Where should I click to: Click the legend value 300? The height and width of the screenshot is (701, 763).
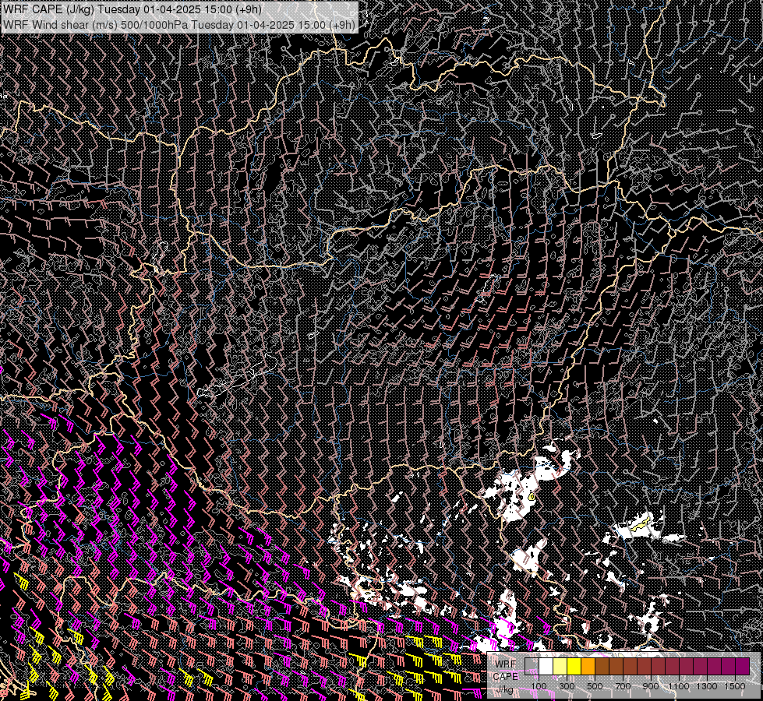(567, 686)
